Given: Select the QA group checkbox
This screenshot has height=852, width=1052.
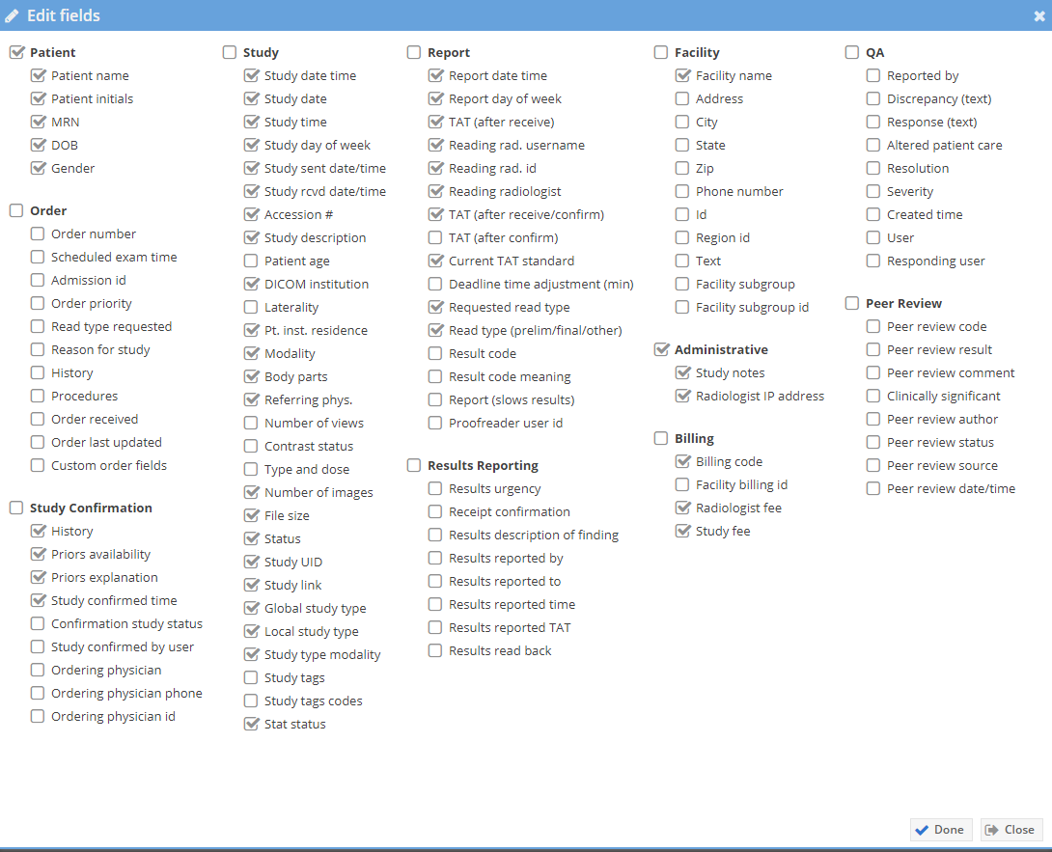Looking at the screenshot, I should coord(853,52).
